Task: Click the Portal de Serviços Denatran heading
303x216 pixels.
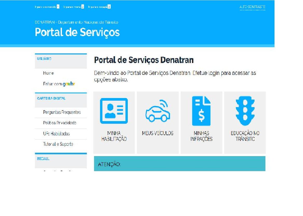Action: tap(144, 60)
